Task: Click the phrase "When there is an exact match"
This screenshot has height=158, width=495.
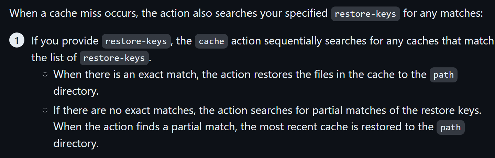Action: 125,75
